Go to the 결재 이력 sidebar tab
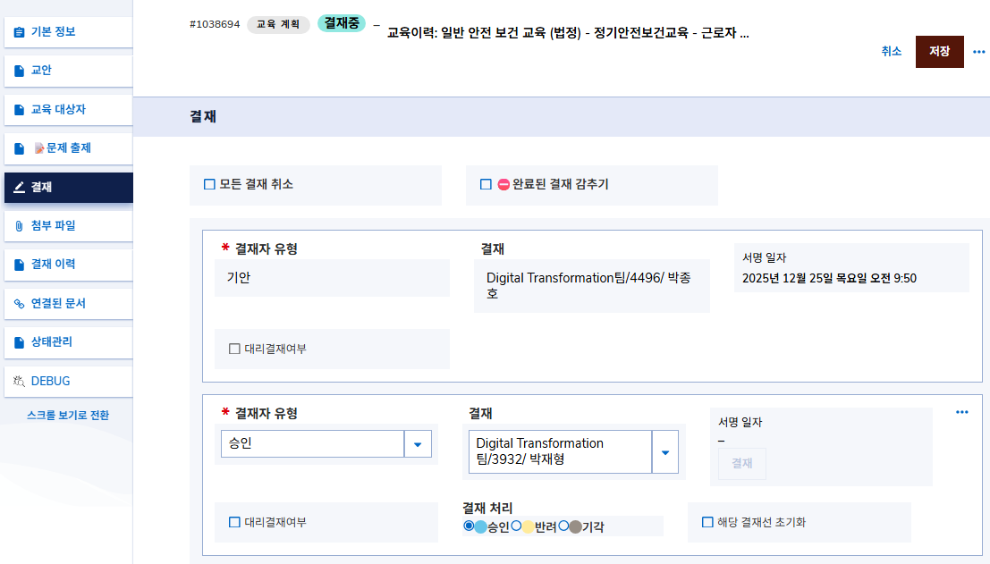Viewport: 990px width, 564px height. (x=53, y=265)
